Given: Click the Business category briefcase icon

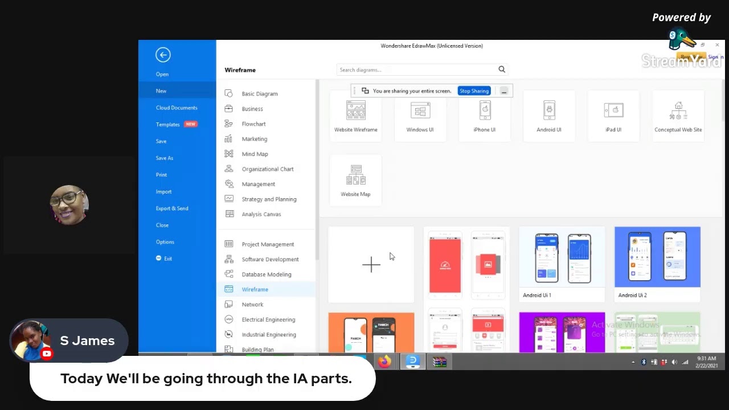Looking at the screenshot, I should coord(229,109).
